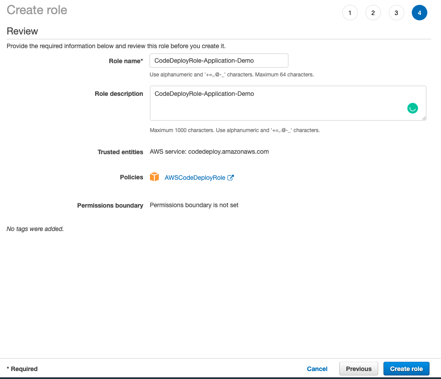Click the Create role button
The height and width of the screenshot is (379, 441).
click(x=406, y=369)
